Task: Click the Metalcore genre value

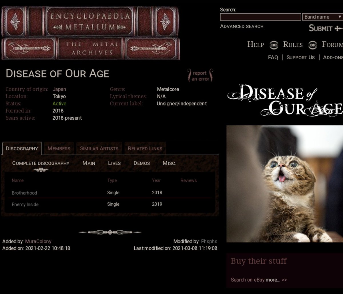Action: point(168,89)
